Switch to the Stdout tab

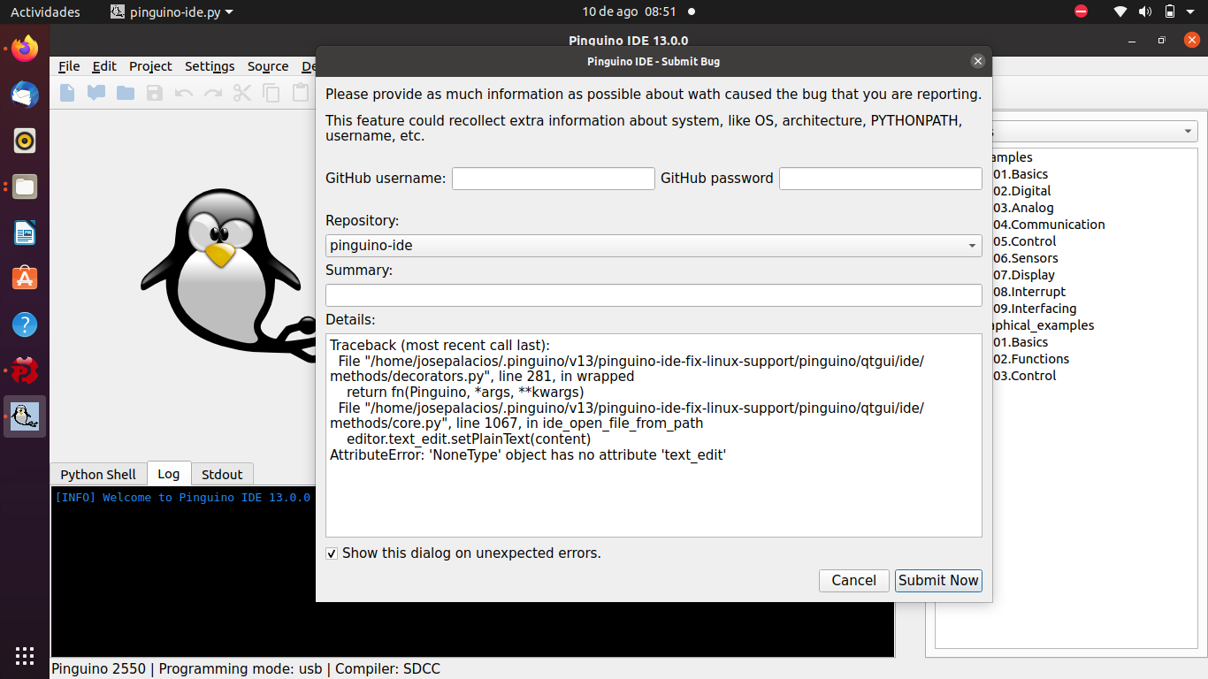(222, 475)
